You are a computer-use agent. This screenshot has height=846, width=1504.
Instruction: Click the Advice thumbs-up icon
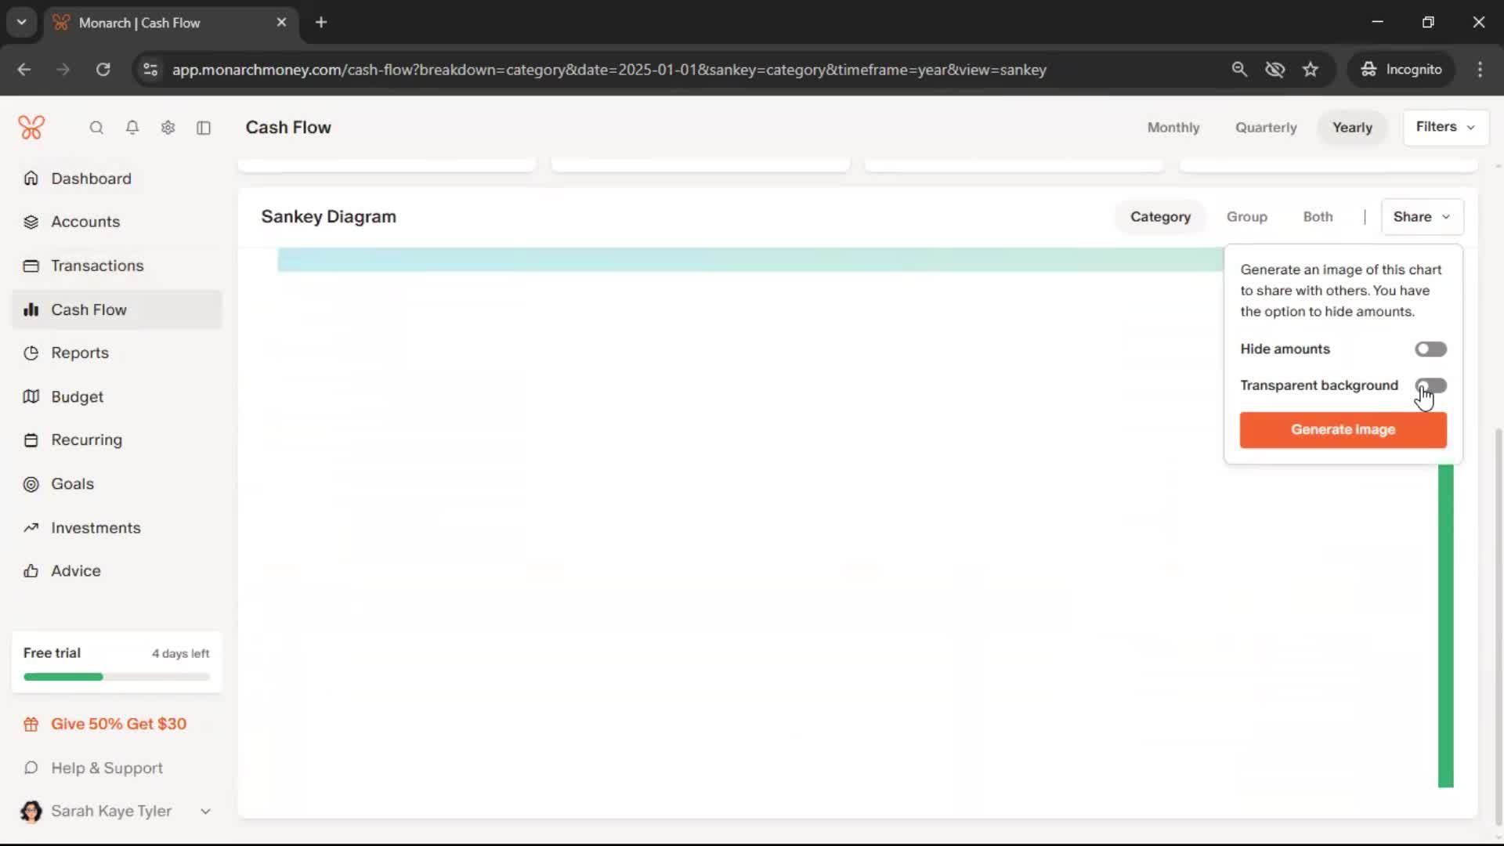[31, 571]
